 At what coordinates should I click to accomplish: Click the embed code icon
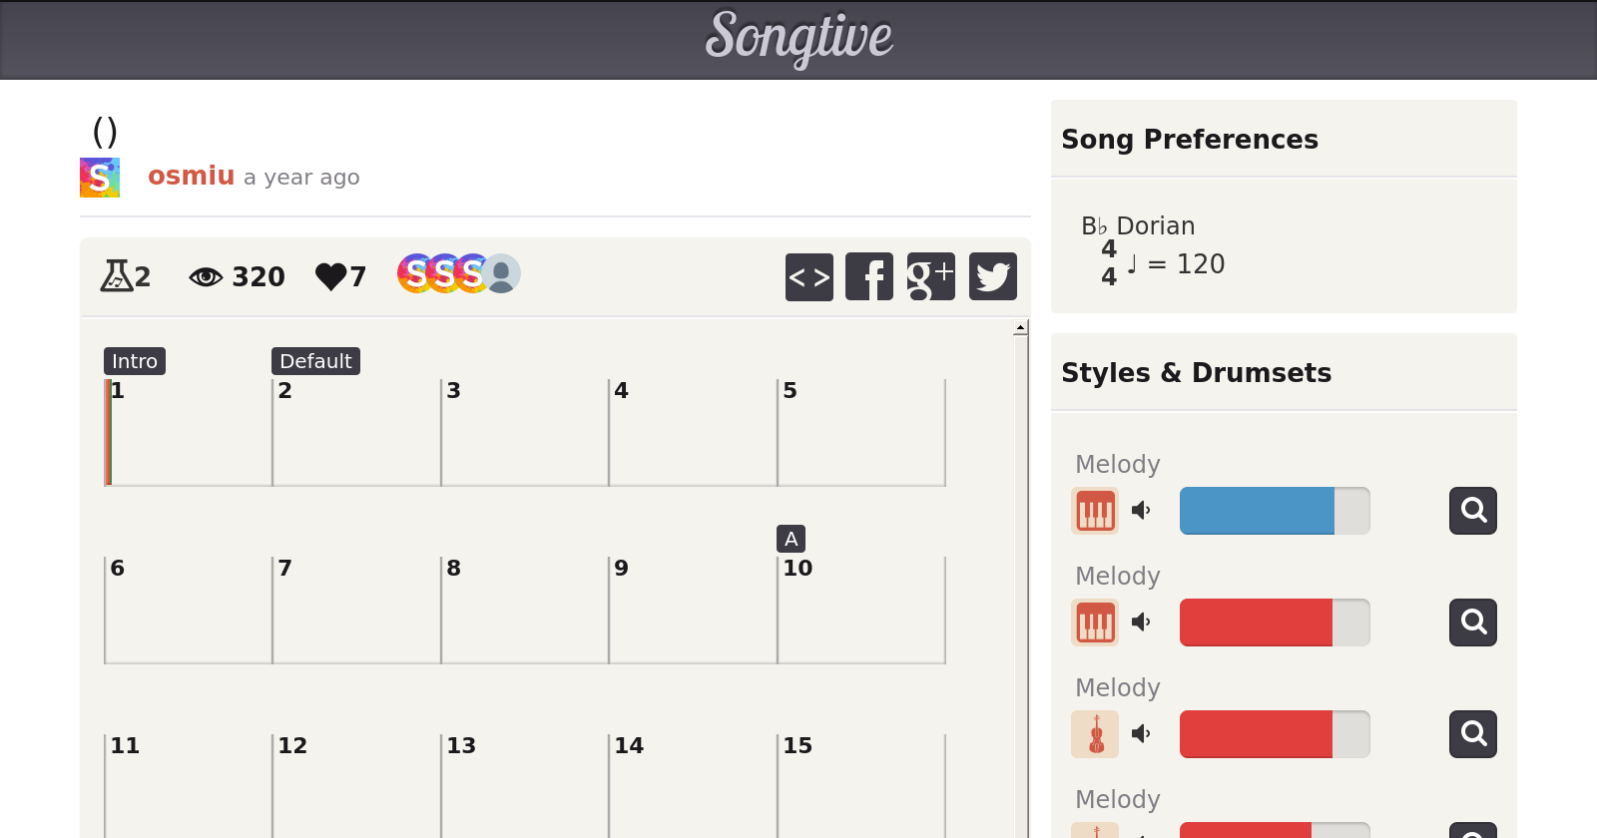point(808,276)
